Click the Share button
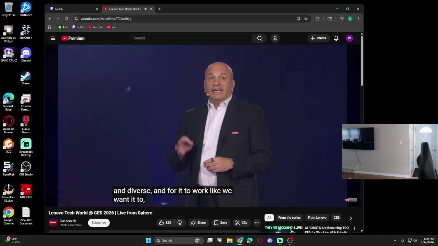The height and width of the screenshot is (246, 438). click(x=198, y=223)
